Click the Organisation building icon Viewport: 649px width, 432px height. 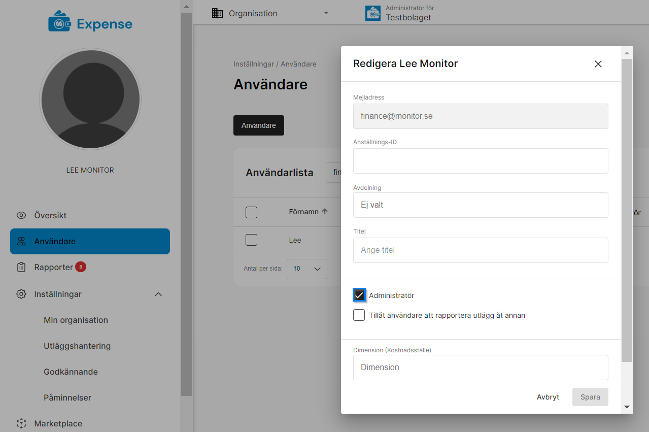[217, 13]
